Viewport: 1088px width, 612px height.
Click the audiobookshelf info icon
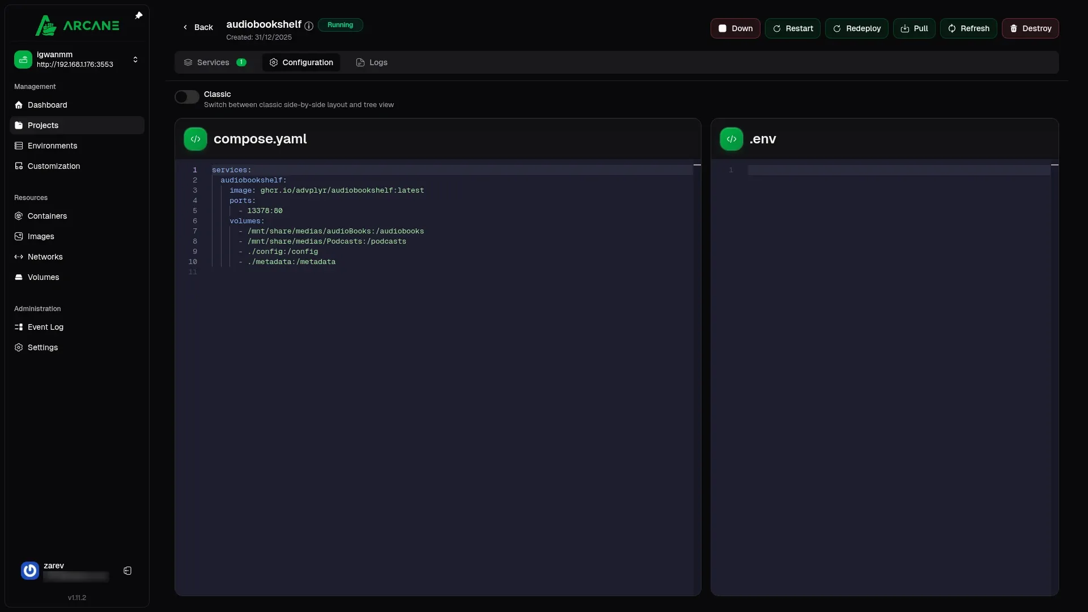coord(309,25)
